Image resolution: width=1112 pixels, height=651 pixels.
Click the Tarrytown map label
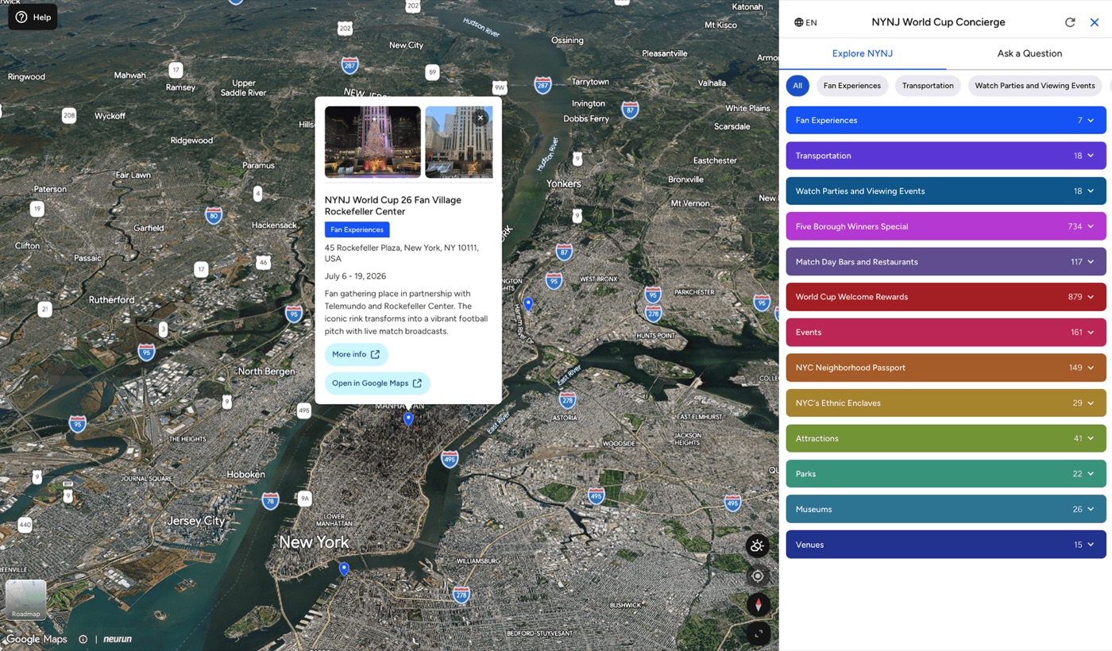590,82
